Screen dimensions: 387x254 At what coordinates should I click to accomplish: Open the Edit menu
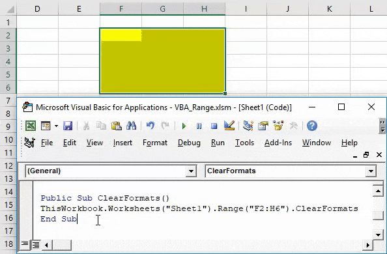point(70,143)
